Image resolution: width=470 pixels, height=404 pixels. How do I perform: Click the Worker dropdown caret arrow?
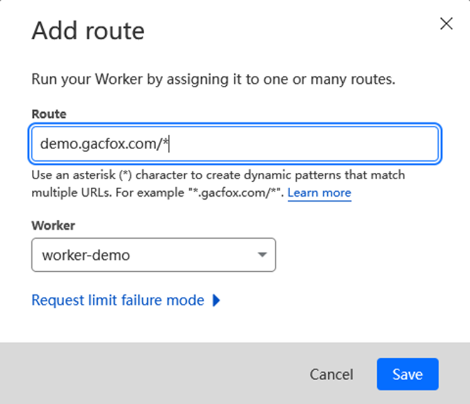tap(262, 255)
